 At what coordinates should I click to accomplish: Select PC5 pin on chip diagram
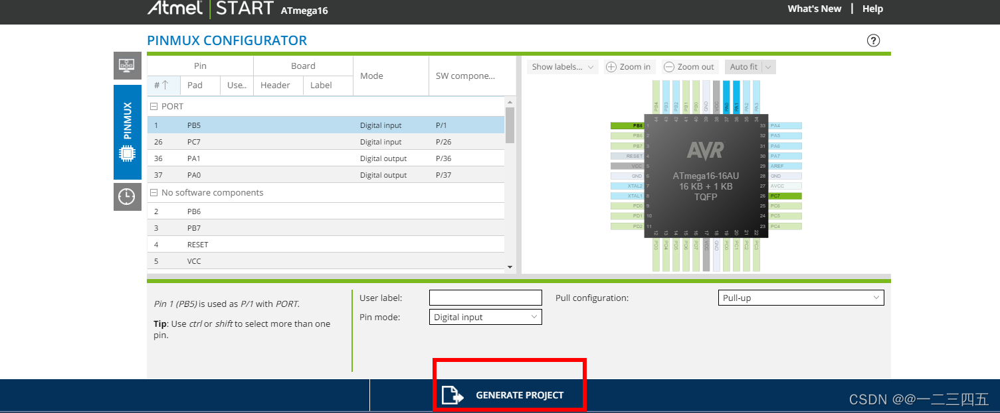[785, 216]
